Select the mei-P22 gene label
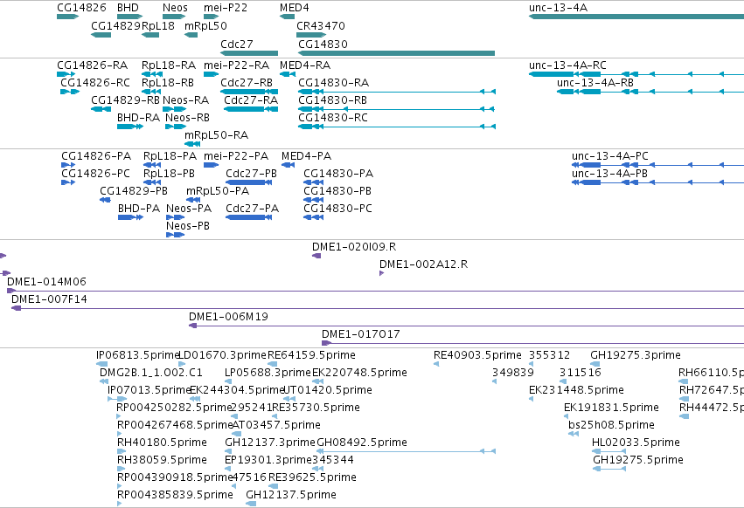Viewport: 744px width, 508px height. (x=226, y=8)
